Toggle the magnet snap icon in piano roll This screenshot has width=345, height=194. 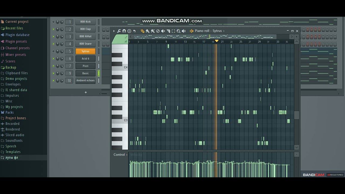coord(124,31)
